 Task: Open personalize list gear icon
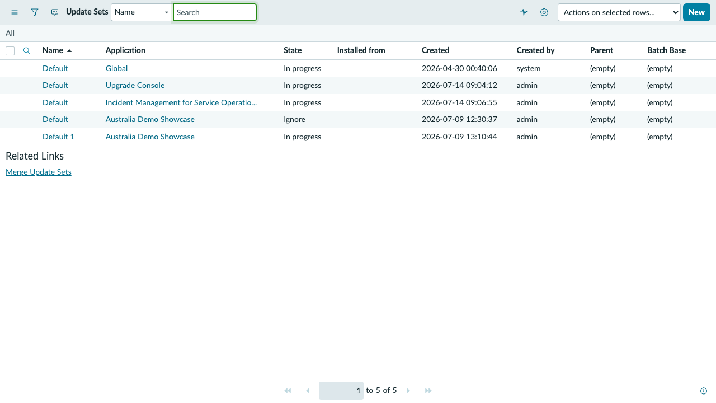point(544,12)
